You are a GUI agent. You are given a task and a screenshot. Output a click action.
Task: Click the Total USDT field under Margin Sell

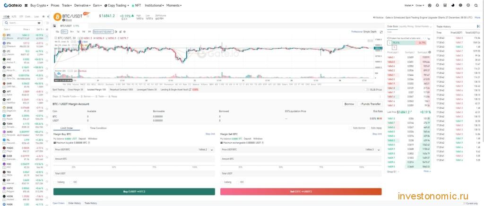click(x=301, y=173)
